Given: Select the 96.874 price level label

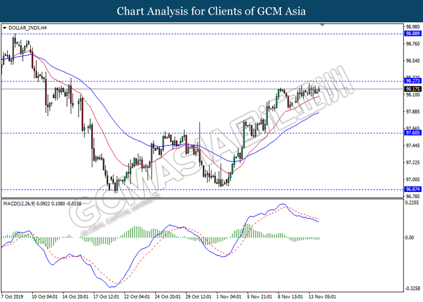Looking at the screenshot, I should click(413, 189).
